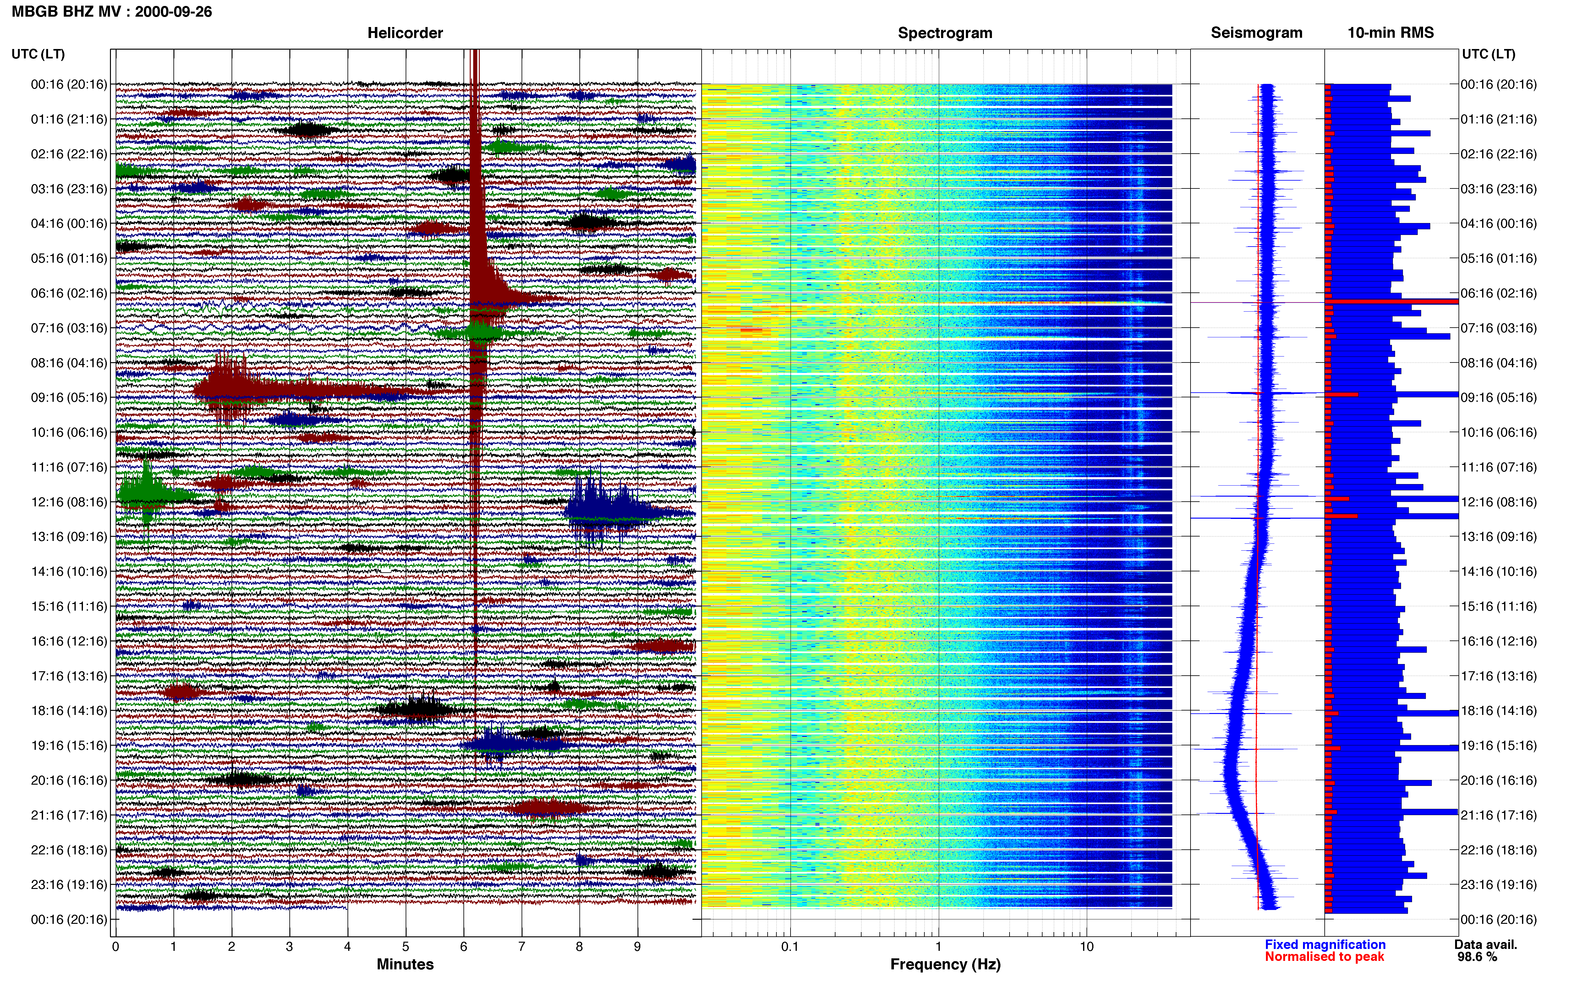Click the minute tick label '6' on helicorder

click(464, 946)
